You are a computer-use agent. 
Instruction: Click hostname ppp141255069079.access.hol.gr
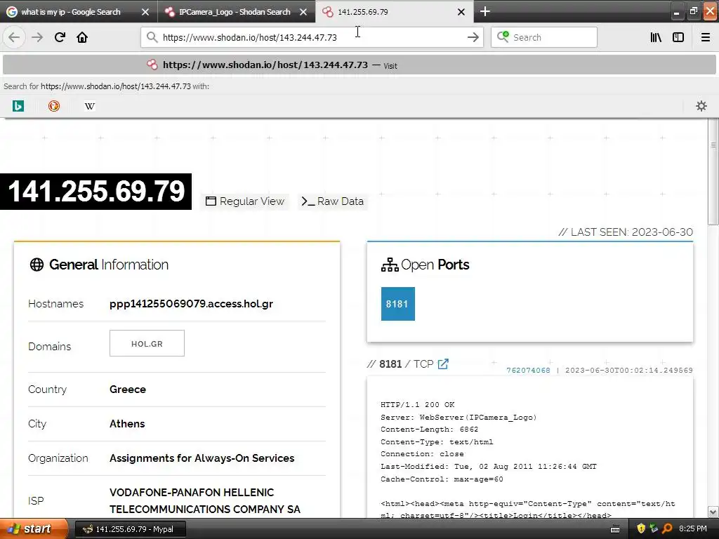(x=191, y=304)
